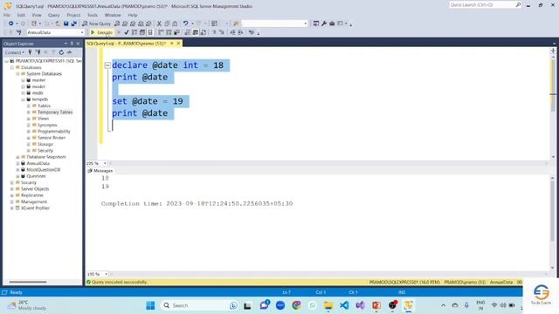Click the Properties wrench icon
Screen dimensions: 559x314
[324, 24]
